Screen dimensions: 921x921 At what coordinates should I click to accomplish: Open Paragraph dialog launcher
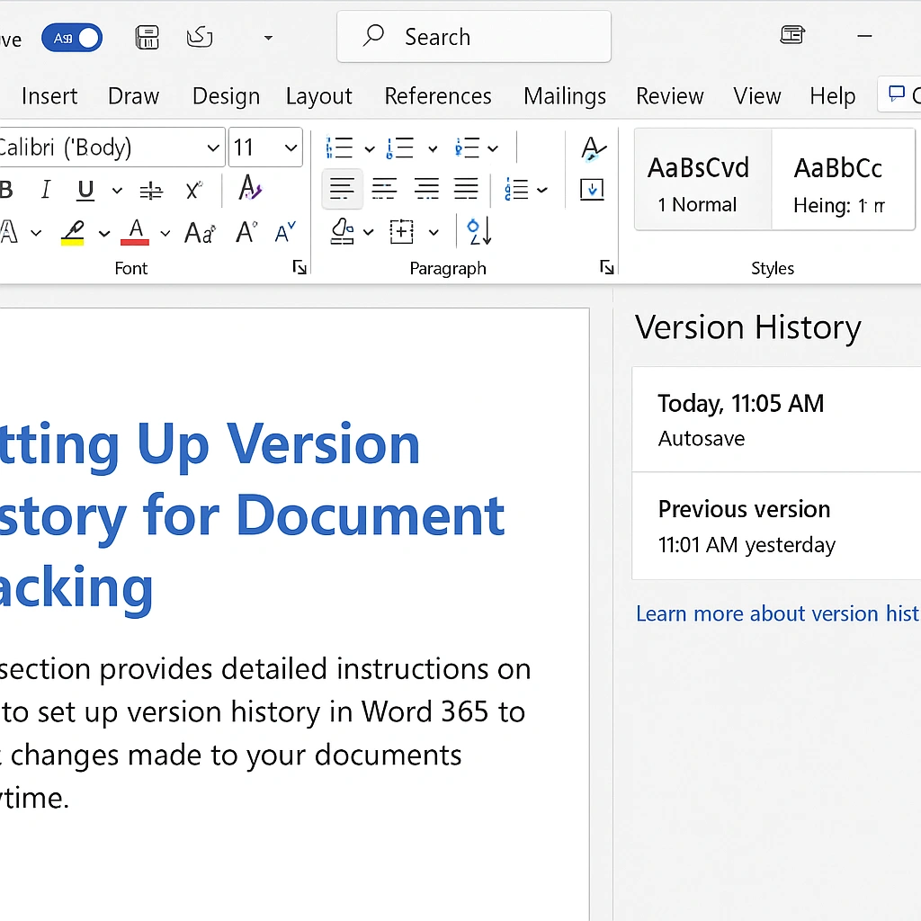(x=607, y=268)
